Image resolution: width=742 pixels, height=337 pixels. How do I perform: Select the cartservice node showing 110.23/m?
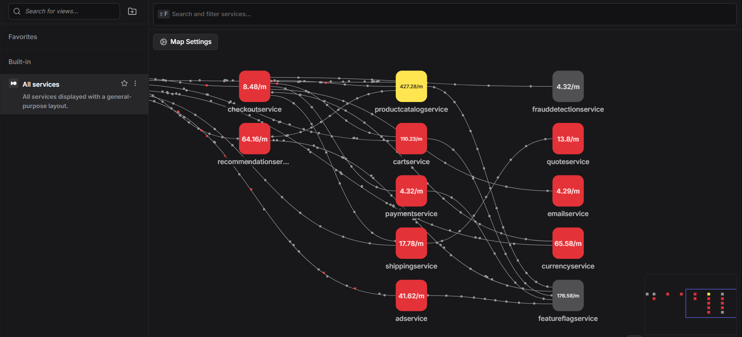click(x=411, y=139)
